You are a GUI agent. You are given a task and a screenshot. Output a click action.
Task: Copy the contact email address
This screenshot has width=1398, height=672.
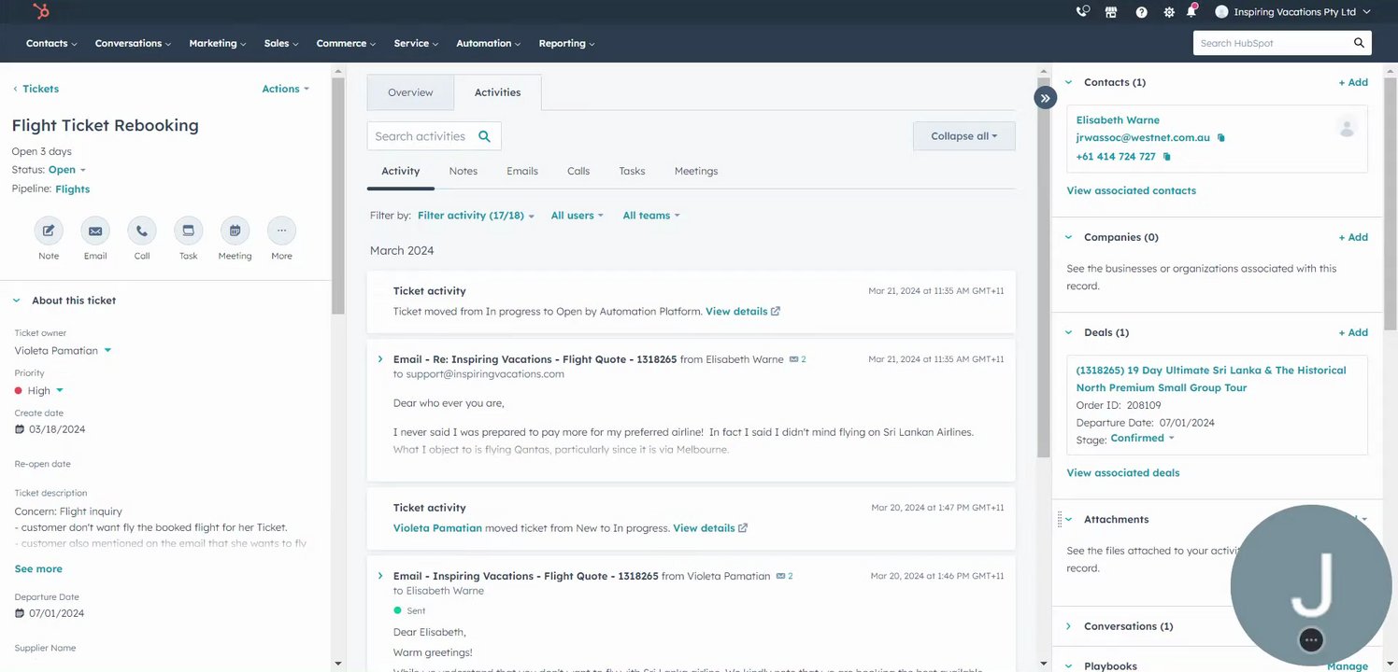point(1220,138)
